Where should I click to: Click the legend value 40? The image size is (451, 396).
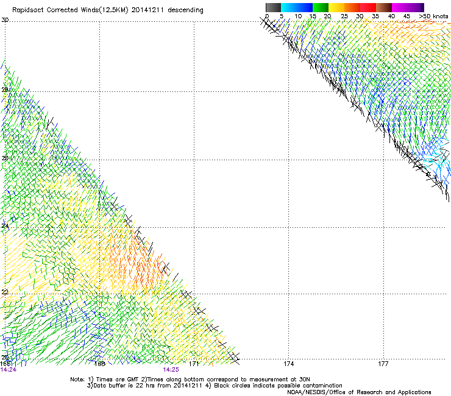tap(391, 16)
